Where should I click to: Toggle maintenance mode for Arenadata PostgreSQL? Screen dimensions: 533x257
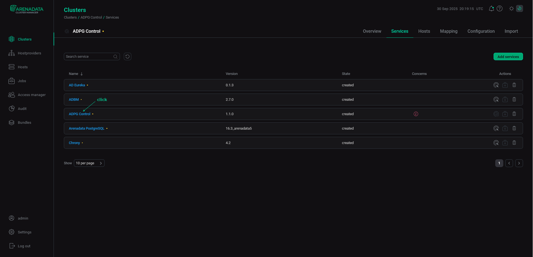pos(505,128)
